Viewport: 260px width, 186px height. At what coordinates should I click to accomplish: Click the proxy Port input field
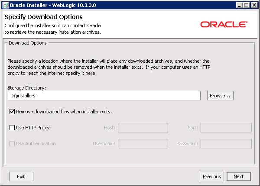226,128
